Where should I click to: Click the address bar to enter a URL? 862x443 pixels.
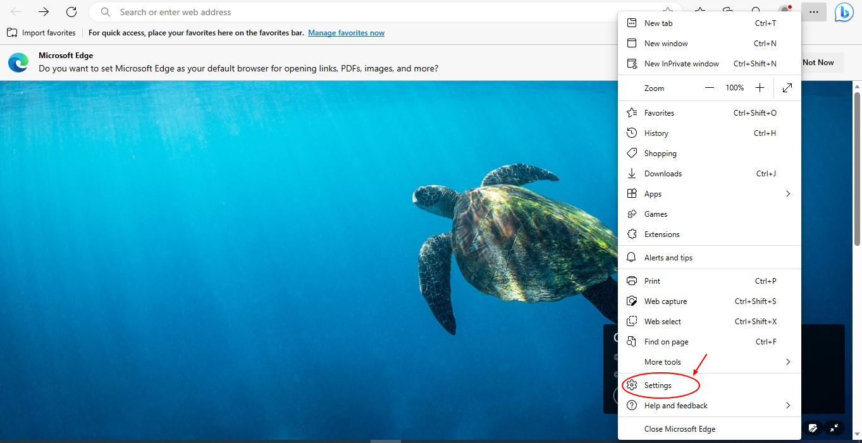point(316,11)
